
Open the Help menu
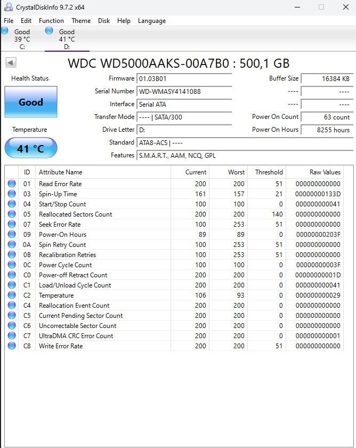(x=124, y=21)
